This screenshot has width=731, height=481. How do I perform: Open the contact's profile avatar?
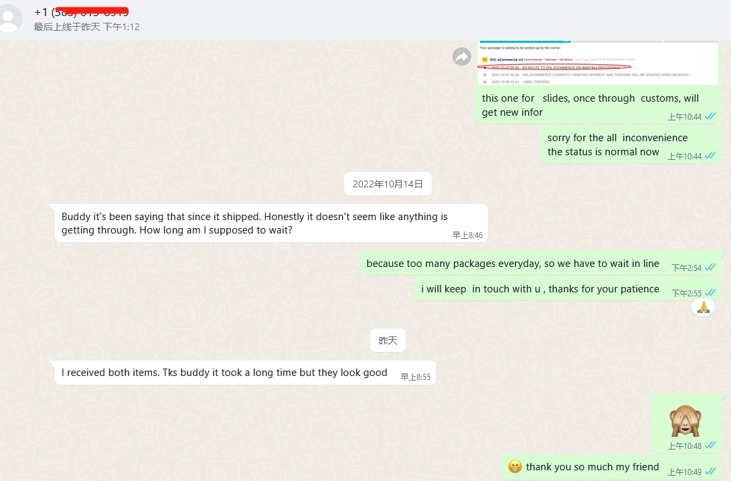[9, 18]
